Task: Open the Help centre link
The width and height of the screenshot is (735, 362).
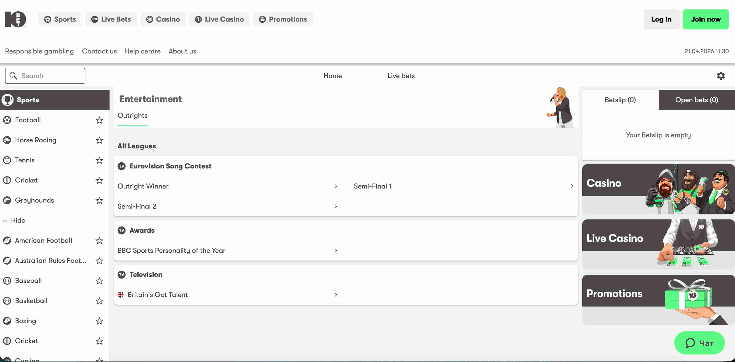Action: (143, 51)
